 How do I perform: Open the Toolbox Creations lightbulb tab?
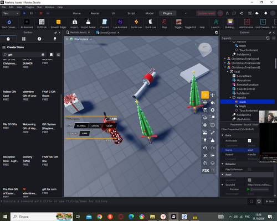(x=55, y=39)
